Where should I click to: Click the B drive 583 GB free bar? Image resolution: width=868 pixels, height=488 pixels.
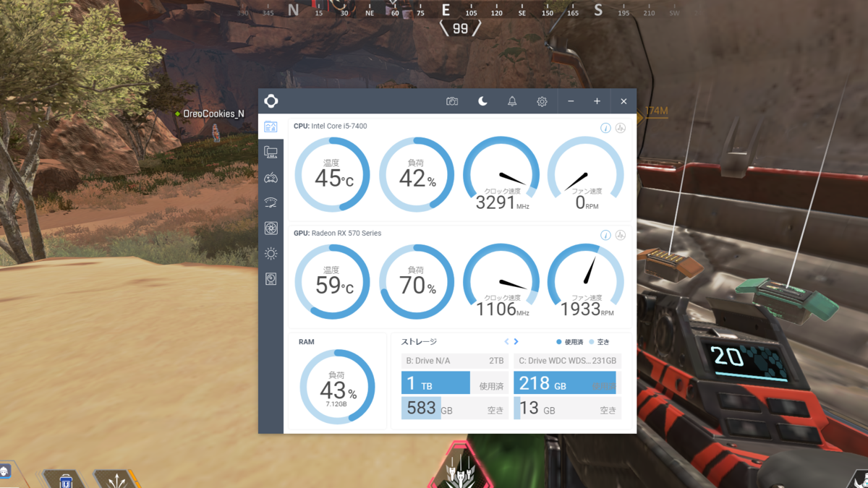pos(455,408)
